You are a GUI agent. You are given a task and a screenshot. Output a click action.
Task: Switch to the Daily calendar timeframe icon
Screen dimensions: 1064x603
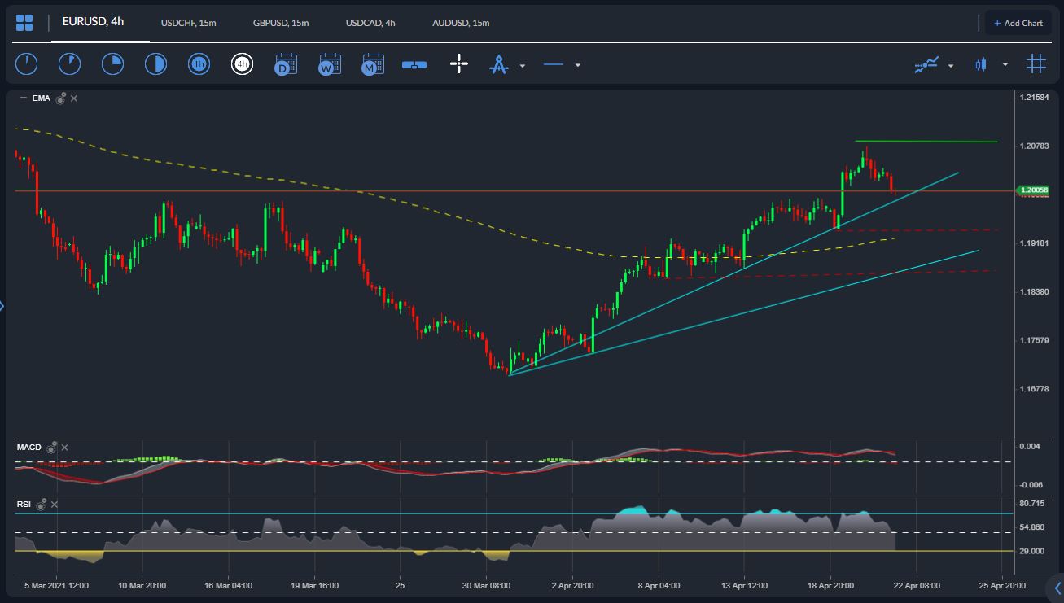click(x=287, y=63)
